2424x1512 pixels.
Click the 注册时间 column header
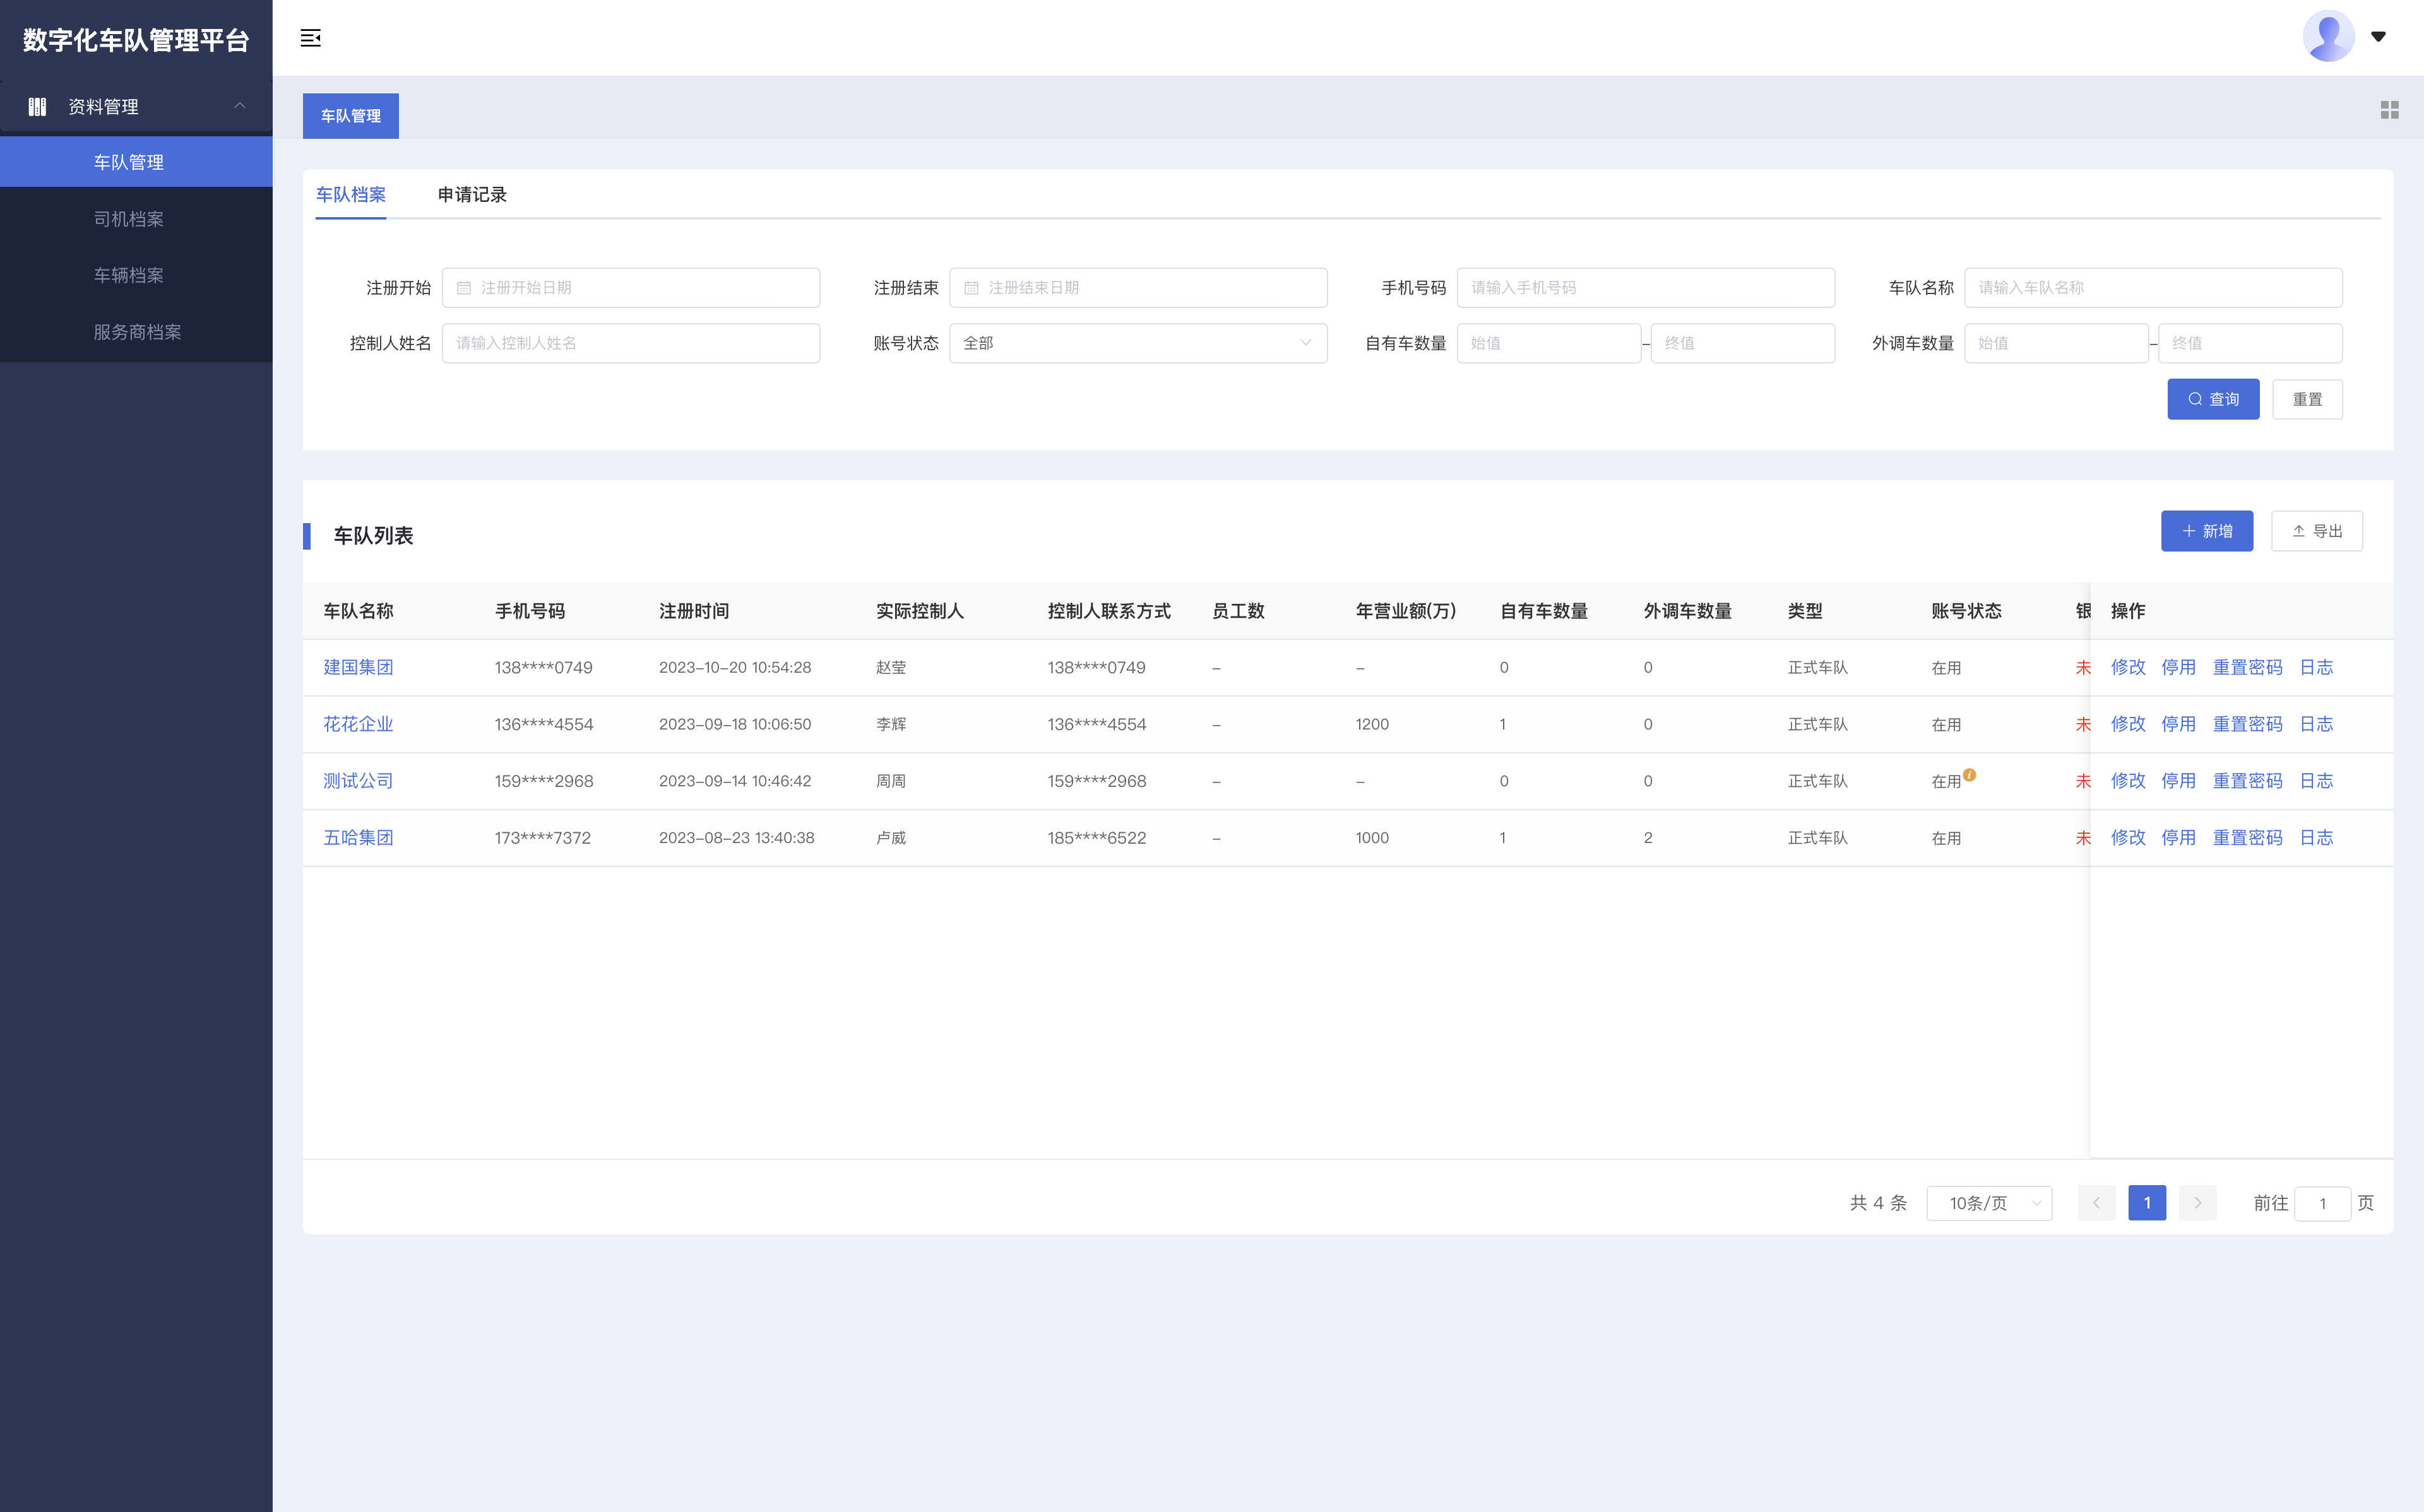pos(694,611)
